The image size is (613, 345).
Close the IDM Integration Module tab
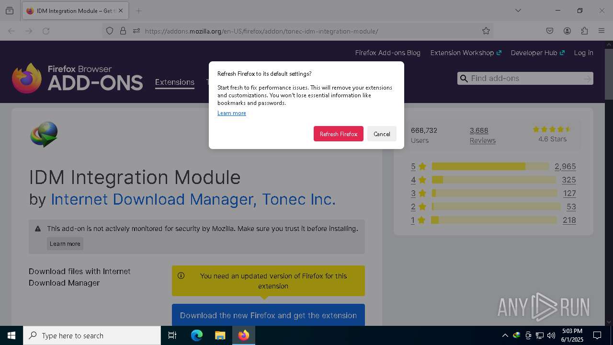[x=120, y=11]
